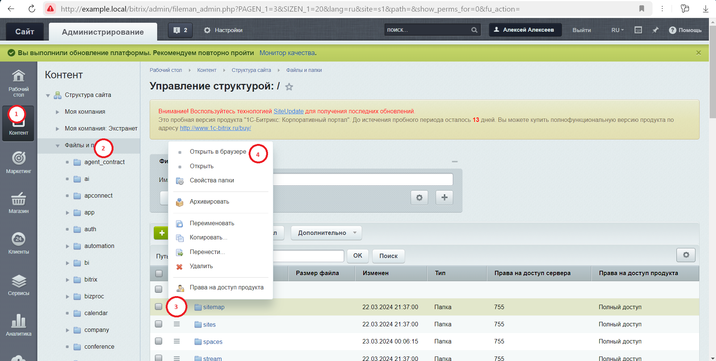
Task: Check the checkbox in the row above sitemap
Action: pos(159,289)
